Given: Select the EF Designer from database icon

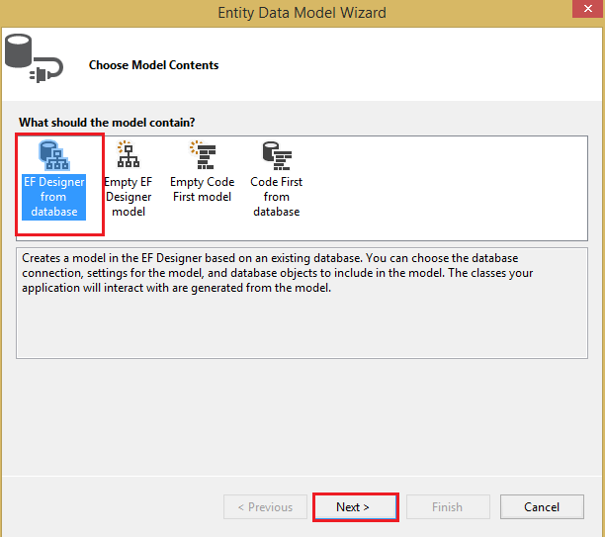Looking at the screenshot, I should pos(53,154).
